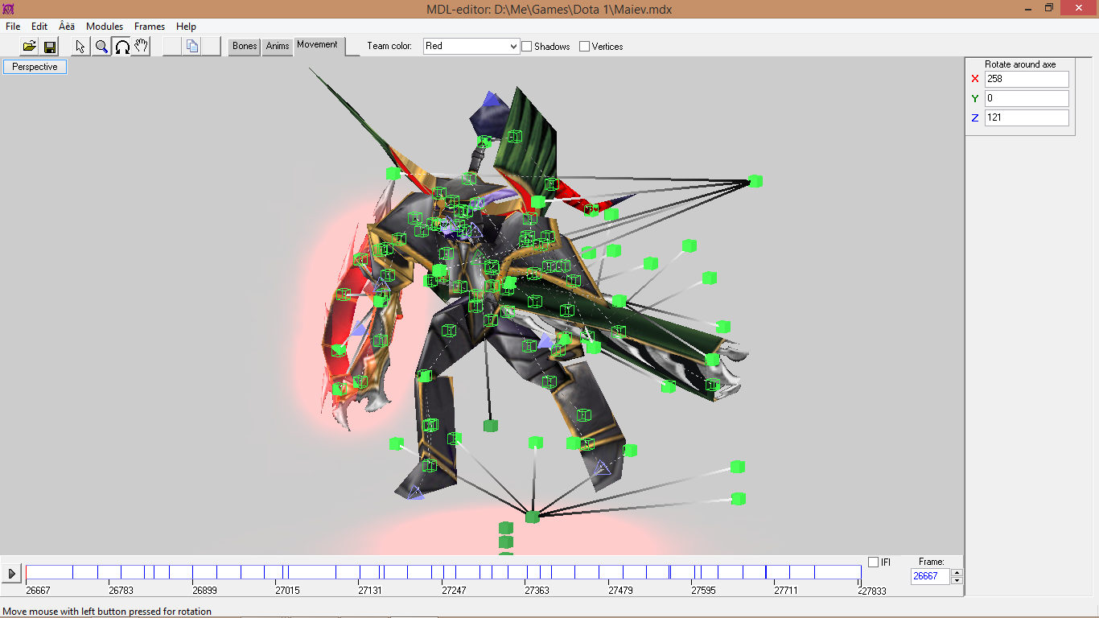Enable the Shadows checkbox

coord(527,47)
